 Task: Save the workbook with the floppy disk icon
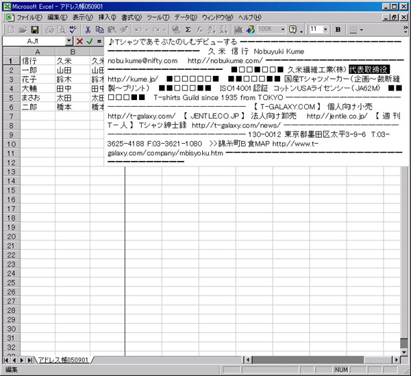pos(35,29)
